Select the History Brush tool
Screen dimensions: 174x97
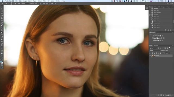click(2, 32)
